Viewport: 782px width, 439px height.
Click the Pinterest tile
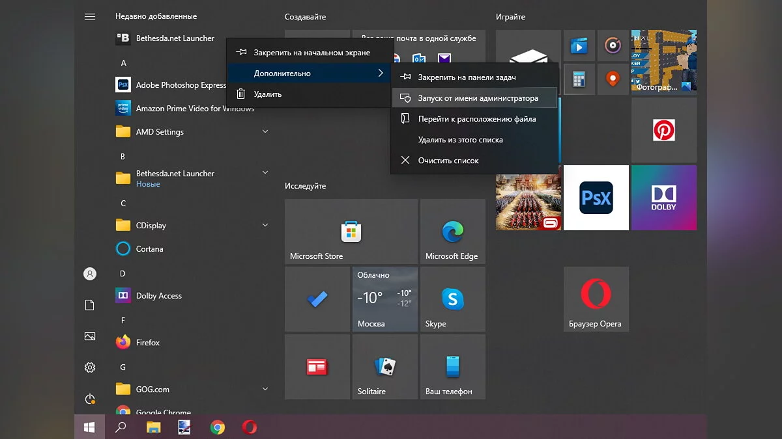663,130
